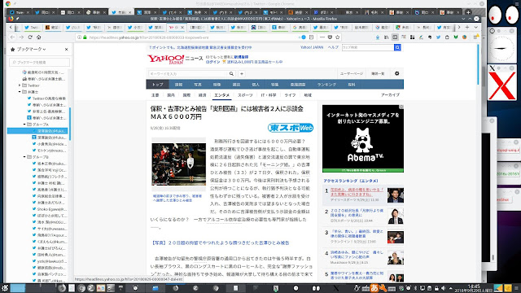Open new Firefox tab with plus button
521x293 pixels.
coord(467,27)
